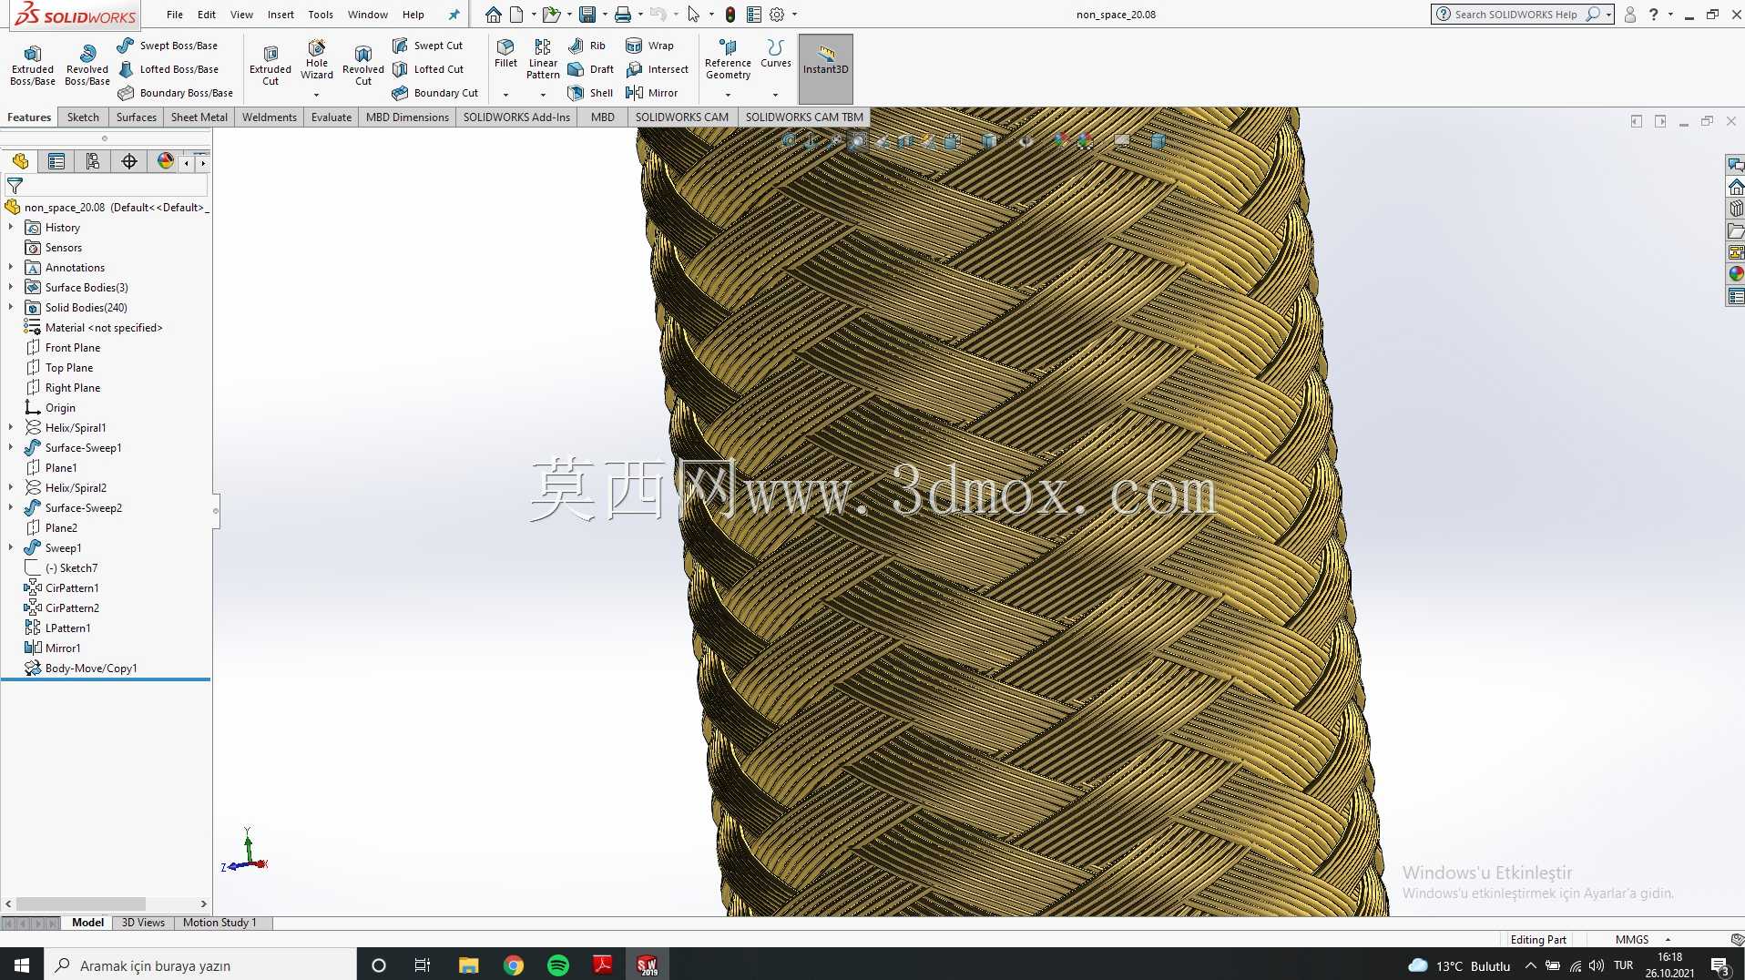Switch to the Surfaces tab
The height and width of the screenshot is (980, 1745).
coord(136,117)
